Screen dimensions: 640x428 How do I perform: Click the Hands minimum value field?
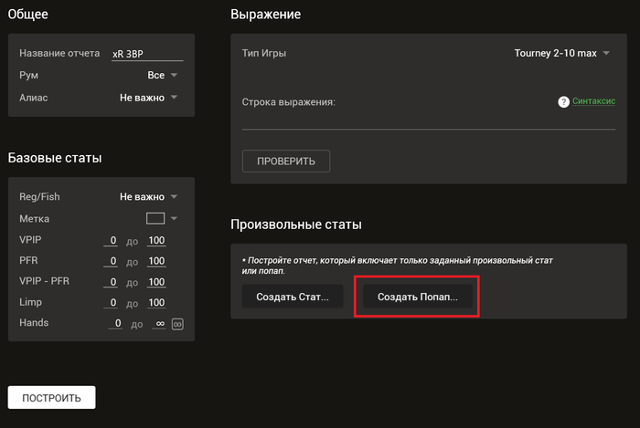(x=116, y=324)
